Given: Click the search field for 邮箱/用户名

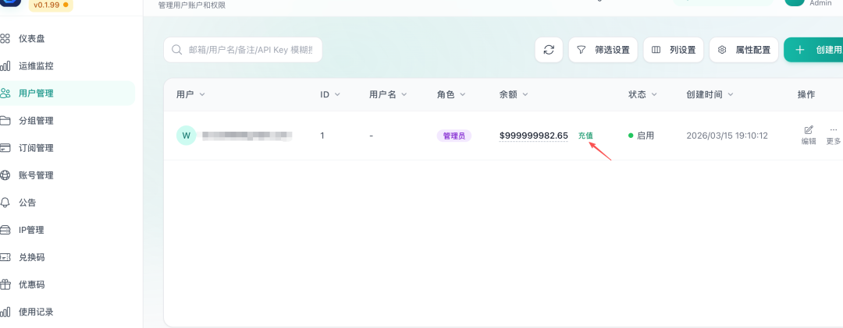Looking at the screenshot, I should click(243, 50).
